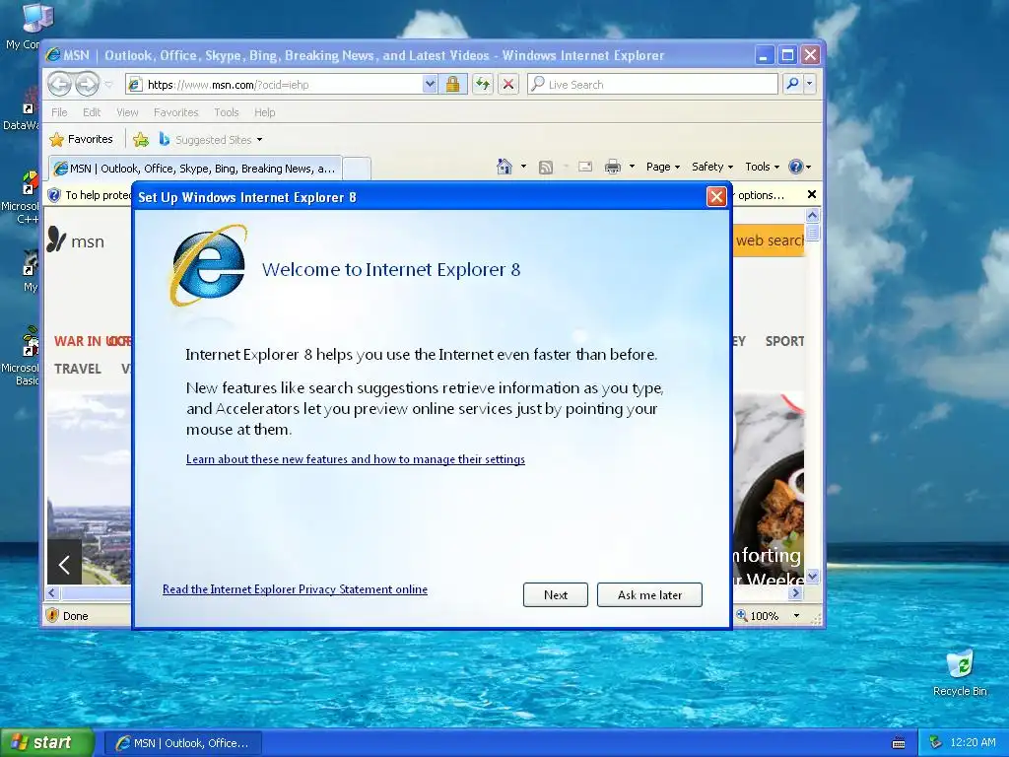1009x757 pixels.
Task: Open the Help menu
Action: point(264,112)
